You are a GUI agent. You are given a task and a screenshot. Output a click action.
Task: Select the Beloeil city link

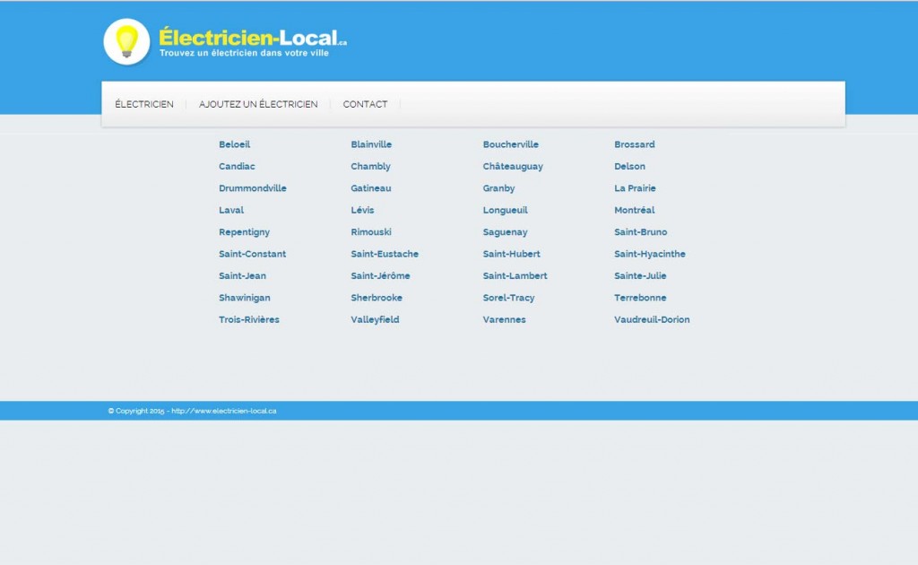click(x=234, y=144)
